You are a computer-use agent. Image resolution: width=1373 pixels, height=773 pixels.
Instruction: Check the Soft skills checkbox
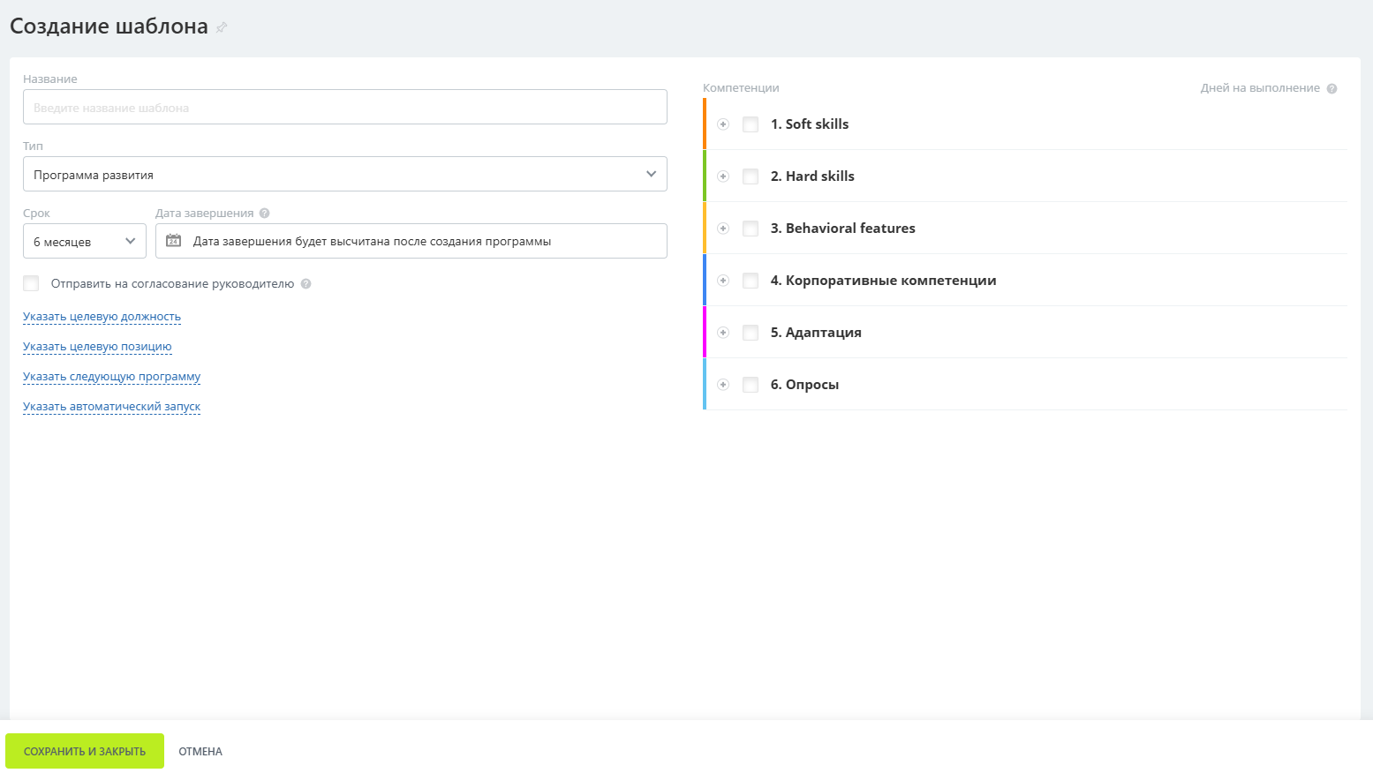pyautogui.click(x=751, y=124)
